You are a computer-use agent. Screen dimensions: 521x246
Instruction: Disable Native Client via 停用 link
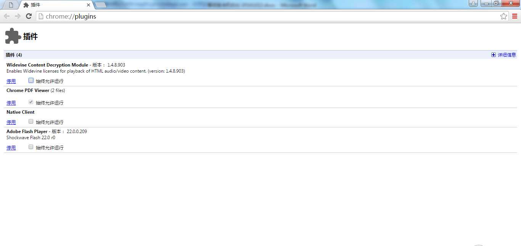pyautogui.click(x=11, y=122)
